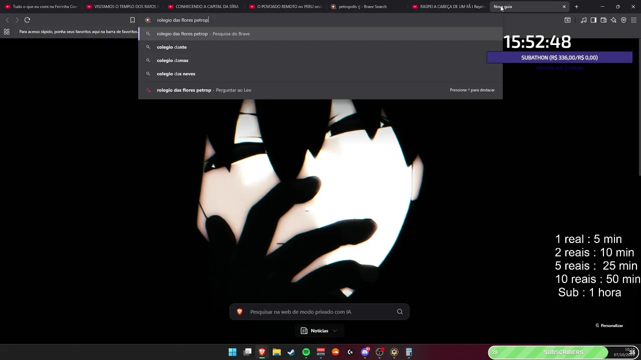Open the Brave Wallet icon
Screen dimensions: 641x360
tap(603, 20)
